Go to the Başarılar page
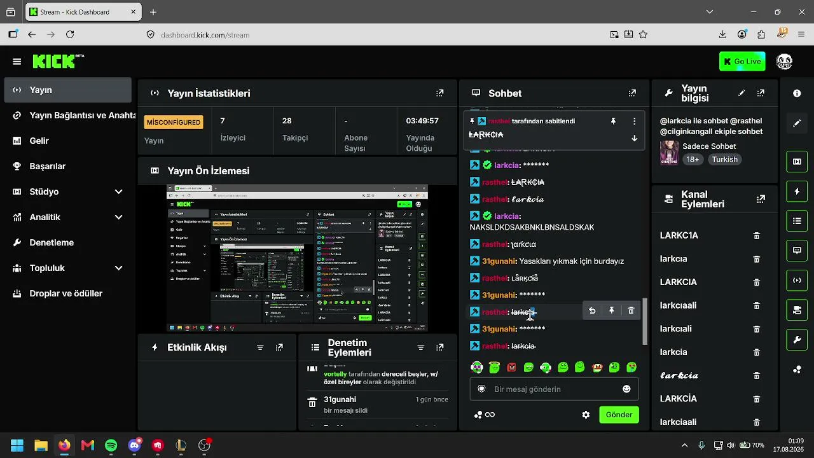This screenshot has width=814, height=458. 67,166
